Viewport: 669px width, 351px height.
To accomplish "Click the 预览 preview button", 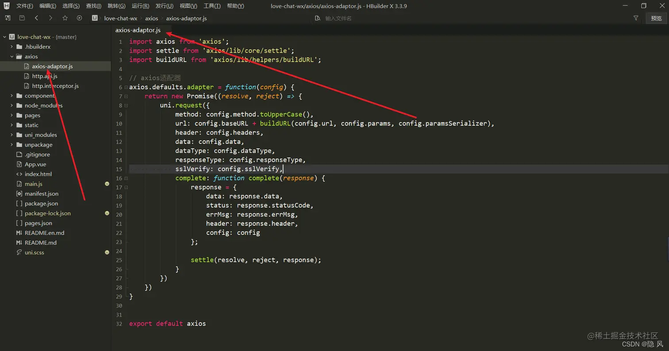I will [657, 18].
